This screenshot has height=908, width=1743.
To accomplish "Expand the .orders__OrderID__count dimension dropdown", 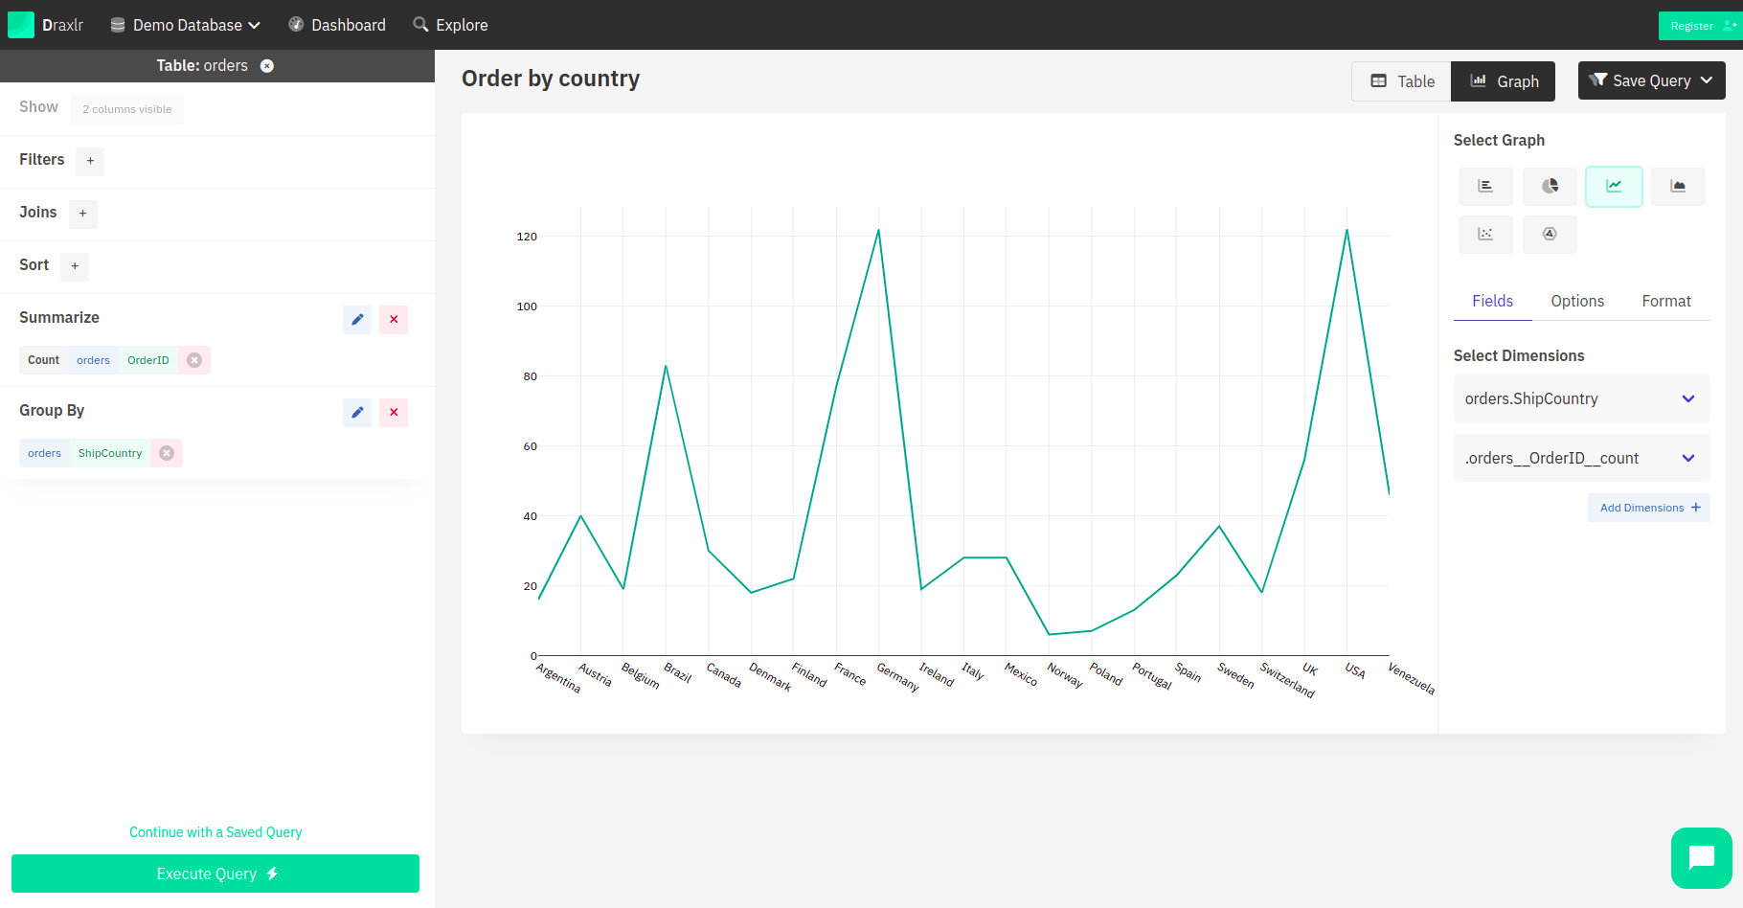I will pyautogui.click(x=1582, y=458).
